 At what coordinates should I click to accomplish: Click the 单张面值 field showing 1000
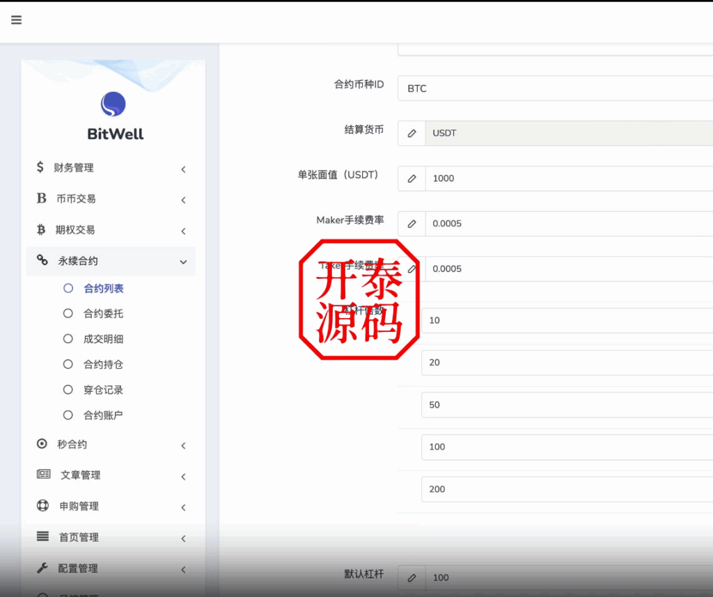pos(569,179)
